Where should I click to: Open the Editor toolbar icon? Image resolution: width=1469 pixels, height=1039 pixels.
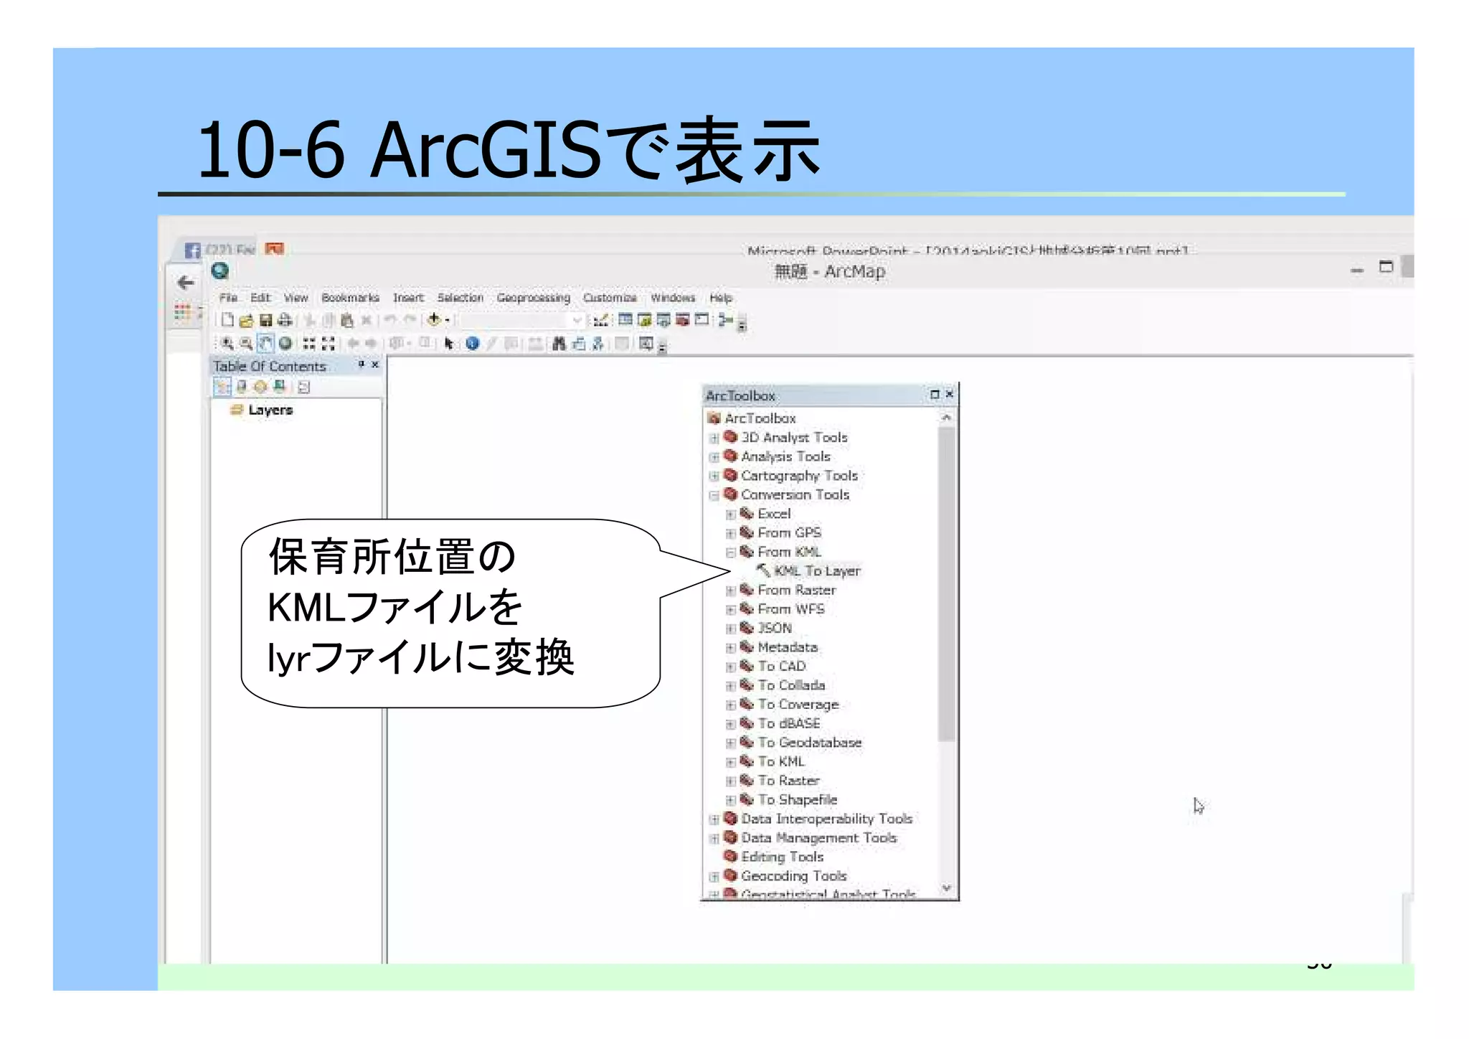(601, 320)
